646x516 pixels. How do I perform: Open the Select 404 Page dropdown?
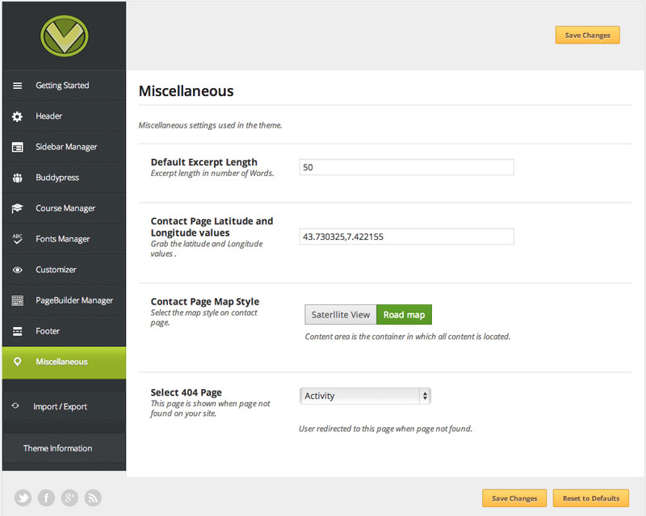pyautogui.click(x=365, y=396)
